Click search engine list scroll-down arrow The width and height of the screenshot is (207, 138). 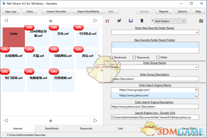(196, 96)
